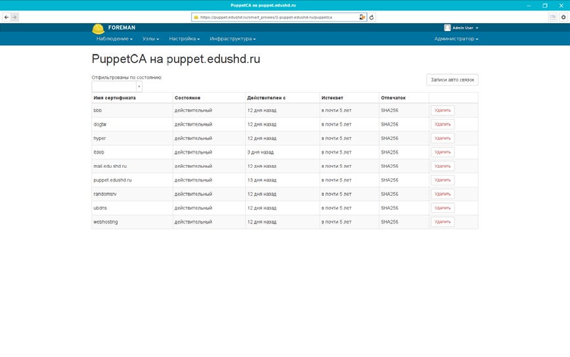Click the Admin User avatar icon
Screen dimensions: 570x357
447,28
